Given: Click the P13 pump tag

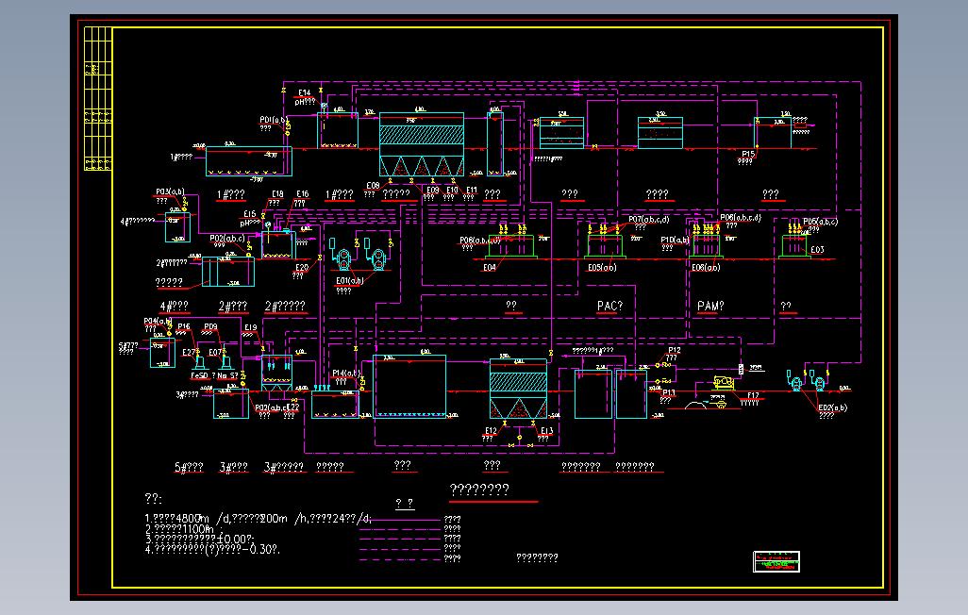Looking at the screenshot, I should pos(669,392).
